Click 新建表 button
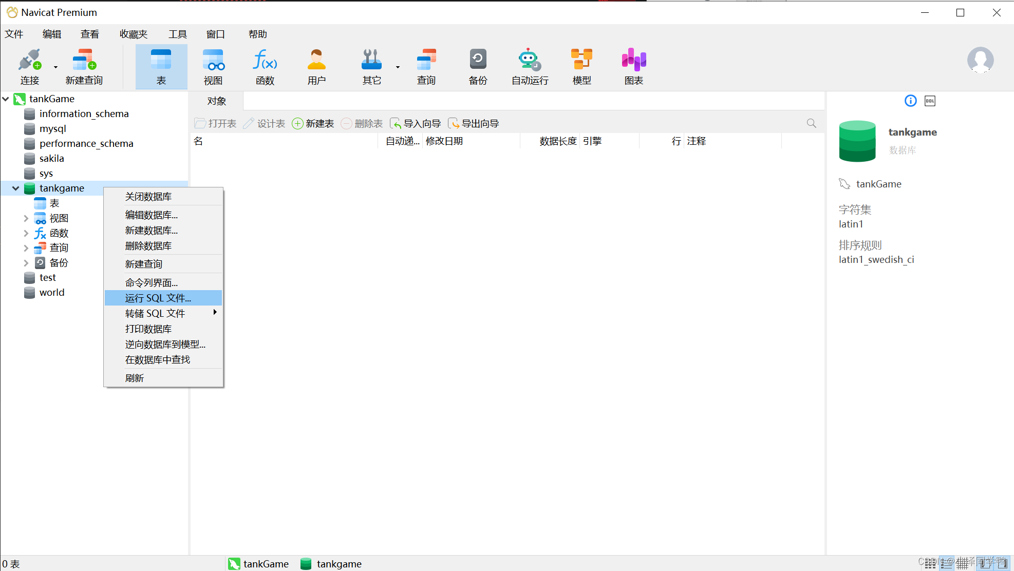Image resolution: width=1014 pixels, height=571 pixels. (313, 124)
